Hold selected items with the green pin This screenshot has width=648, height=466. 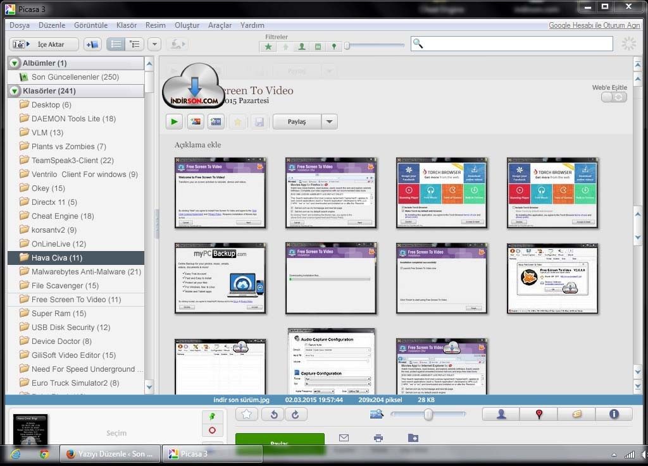(213, 417)
